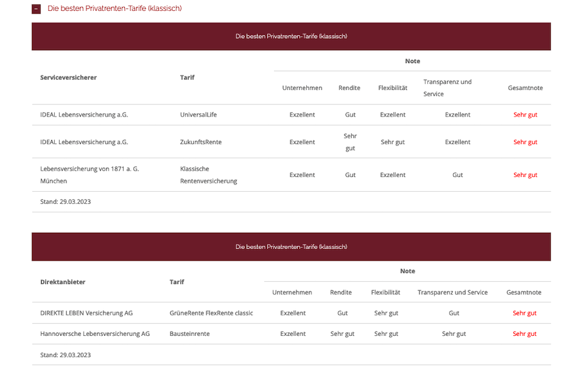Select banner title above the Direktanbieter table

291,246
